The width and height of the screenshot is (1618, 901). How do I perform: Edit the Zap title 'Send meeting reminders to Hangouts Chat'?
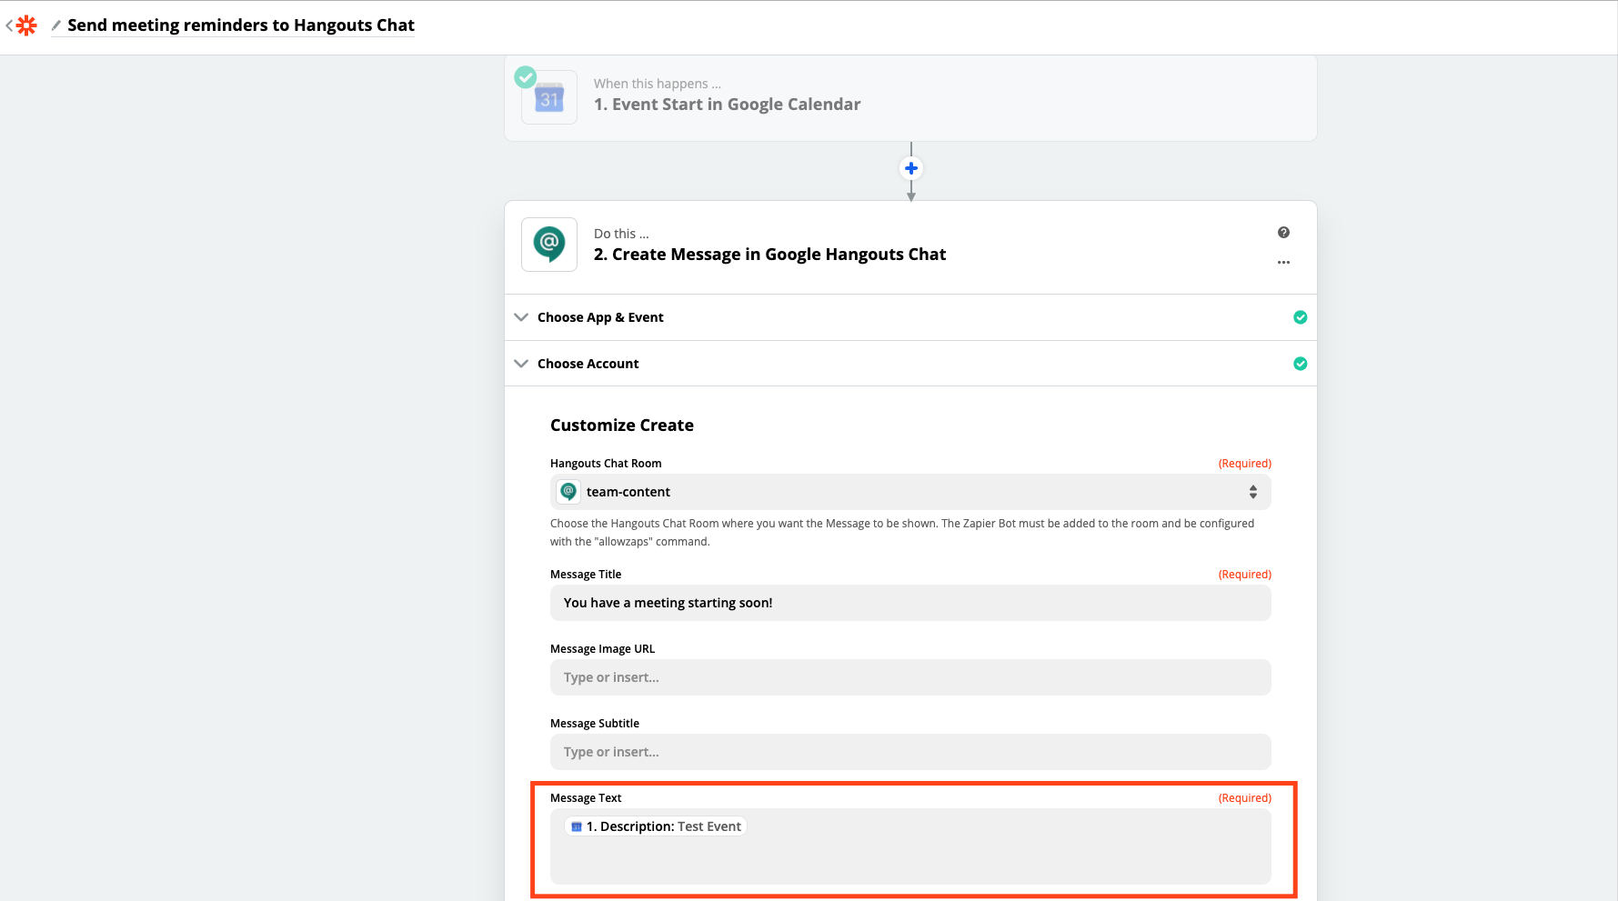[x=241, y=25]
